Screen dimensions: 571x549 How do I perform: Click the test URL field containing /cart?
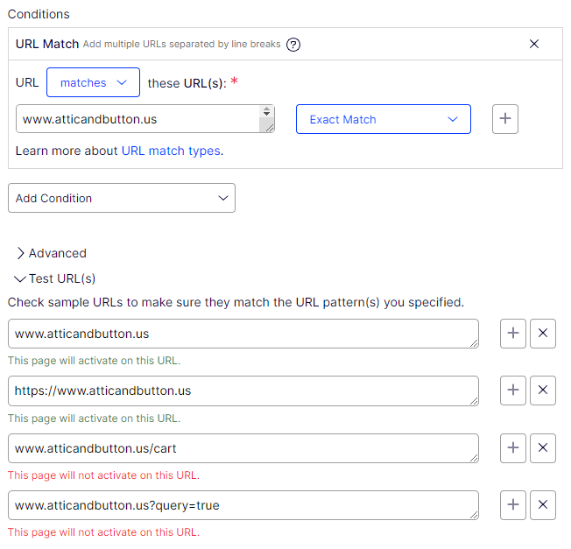click(x=243, y=448)
